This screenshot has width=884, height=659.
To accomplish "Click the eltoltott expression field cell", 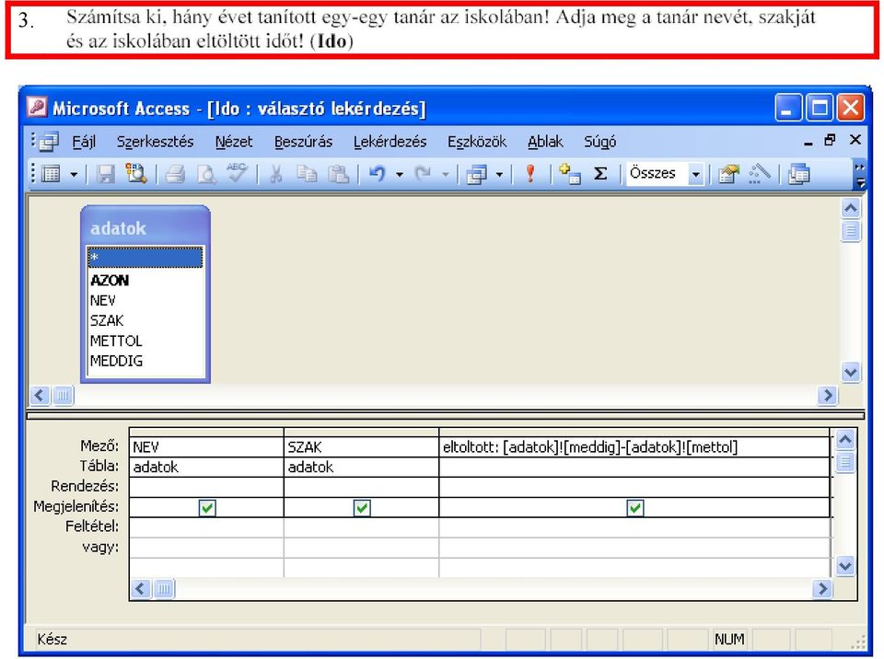I will tap(634, 447).
